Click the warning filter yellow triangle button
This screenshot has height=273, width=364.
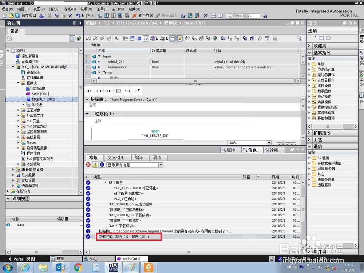pos(95,165)
